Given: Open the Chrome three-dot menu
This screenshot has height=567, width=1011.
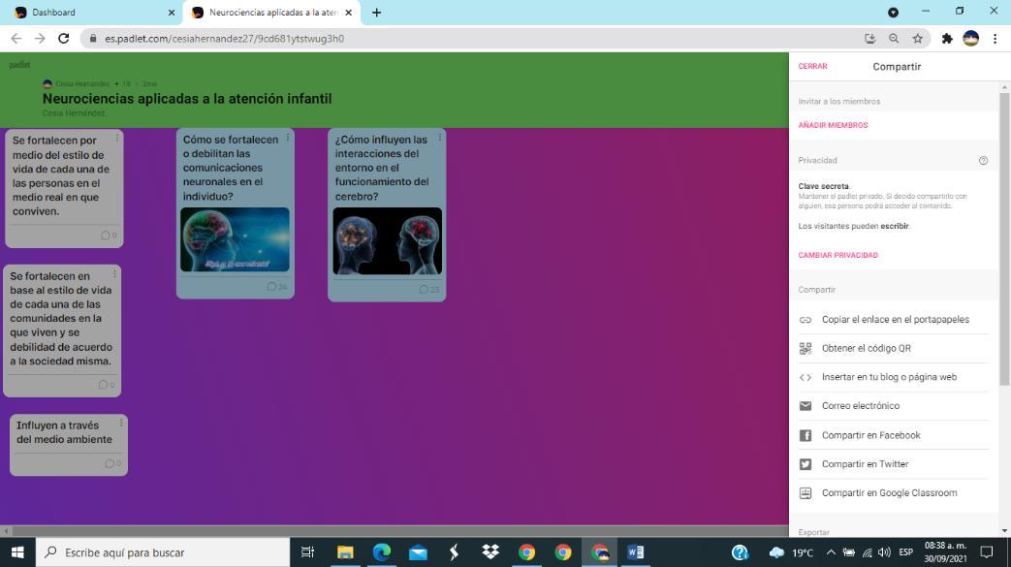Looking at the screenshot, I should pos(995,39).
